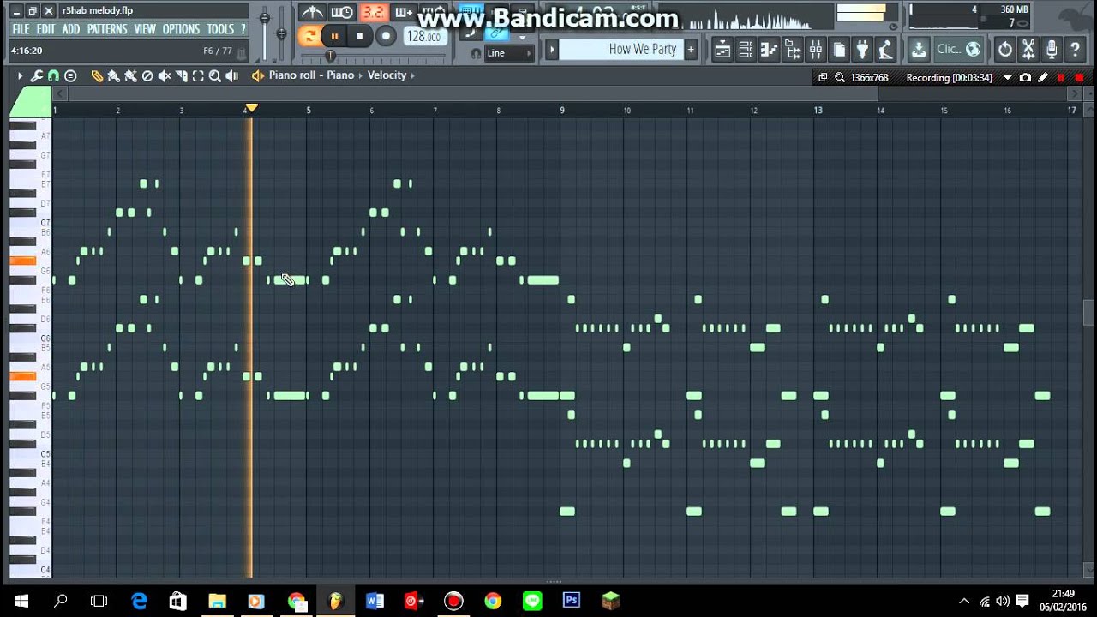Open the Browser view button
1097x617 pixels.
click(x=793, y=50)
